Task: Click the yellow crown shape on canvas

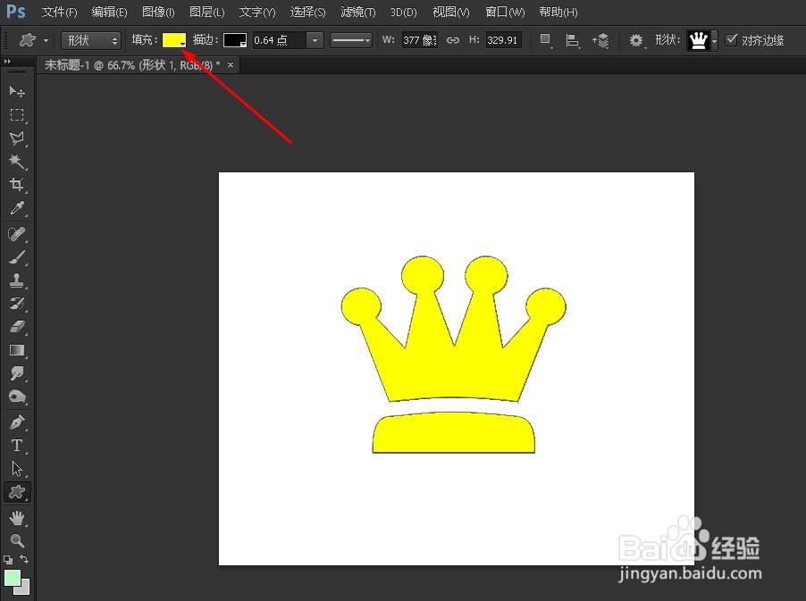Action: pos(454,355)
